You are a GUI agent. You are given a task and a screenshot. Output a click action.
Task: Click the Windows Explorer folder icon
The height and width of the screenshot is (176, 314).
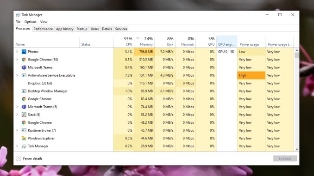[x=24, y=138]
